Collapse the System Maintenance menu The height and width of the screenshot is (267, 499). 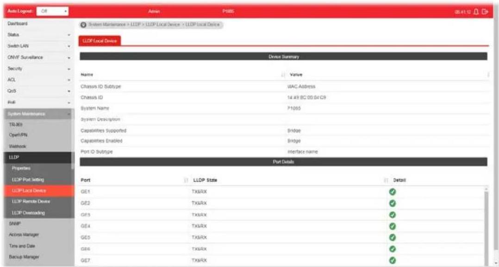[x=38, y=114]
